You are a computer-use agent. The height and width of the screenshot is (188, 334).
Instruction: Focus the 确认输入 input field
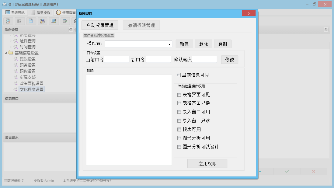(x=204, y=59)
